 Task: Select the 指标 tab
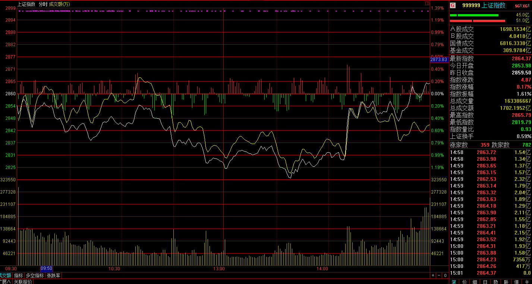(19, 275)
